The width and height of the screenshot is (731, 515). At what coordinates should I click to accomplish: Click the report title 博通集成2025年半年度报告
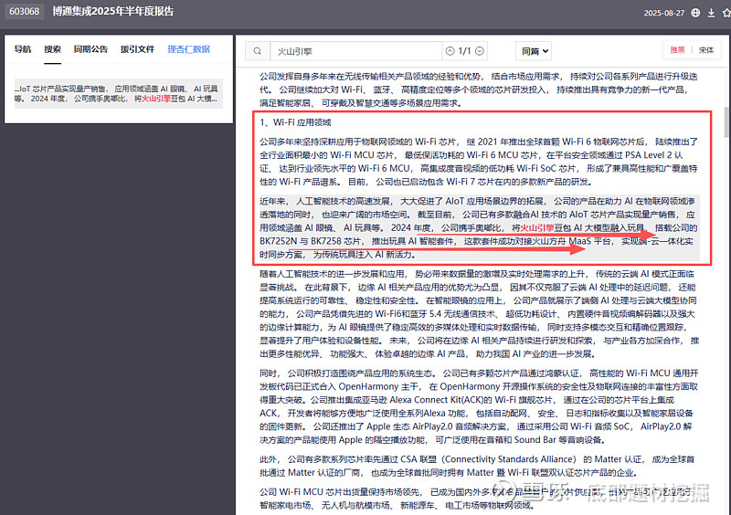click(x=112, y=11)
